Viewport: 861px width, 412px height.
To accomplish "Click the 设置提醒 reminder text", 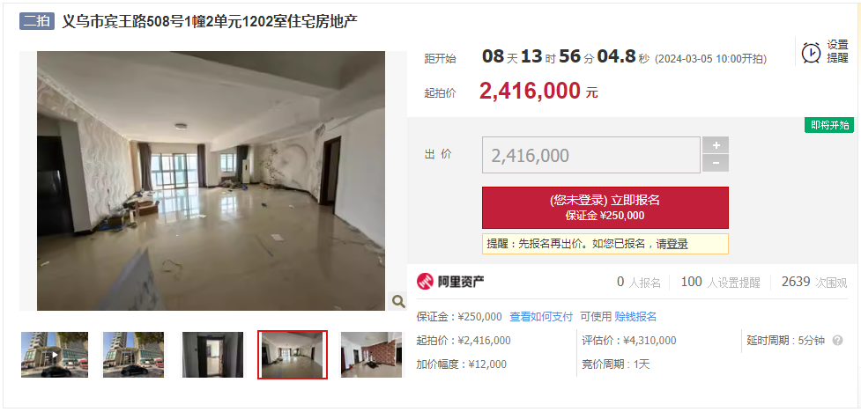I will pos(837,52).
